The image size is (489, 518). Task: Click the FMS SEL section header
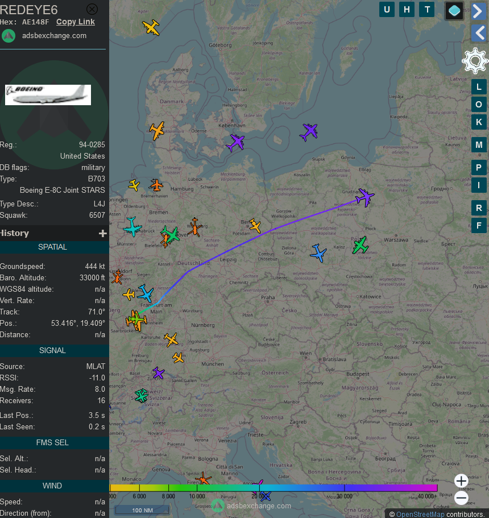tap(52, 443)
